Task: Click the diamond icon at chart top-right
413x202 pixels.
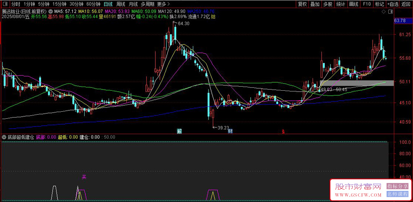Action: click(x=384, y=12)
